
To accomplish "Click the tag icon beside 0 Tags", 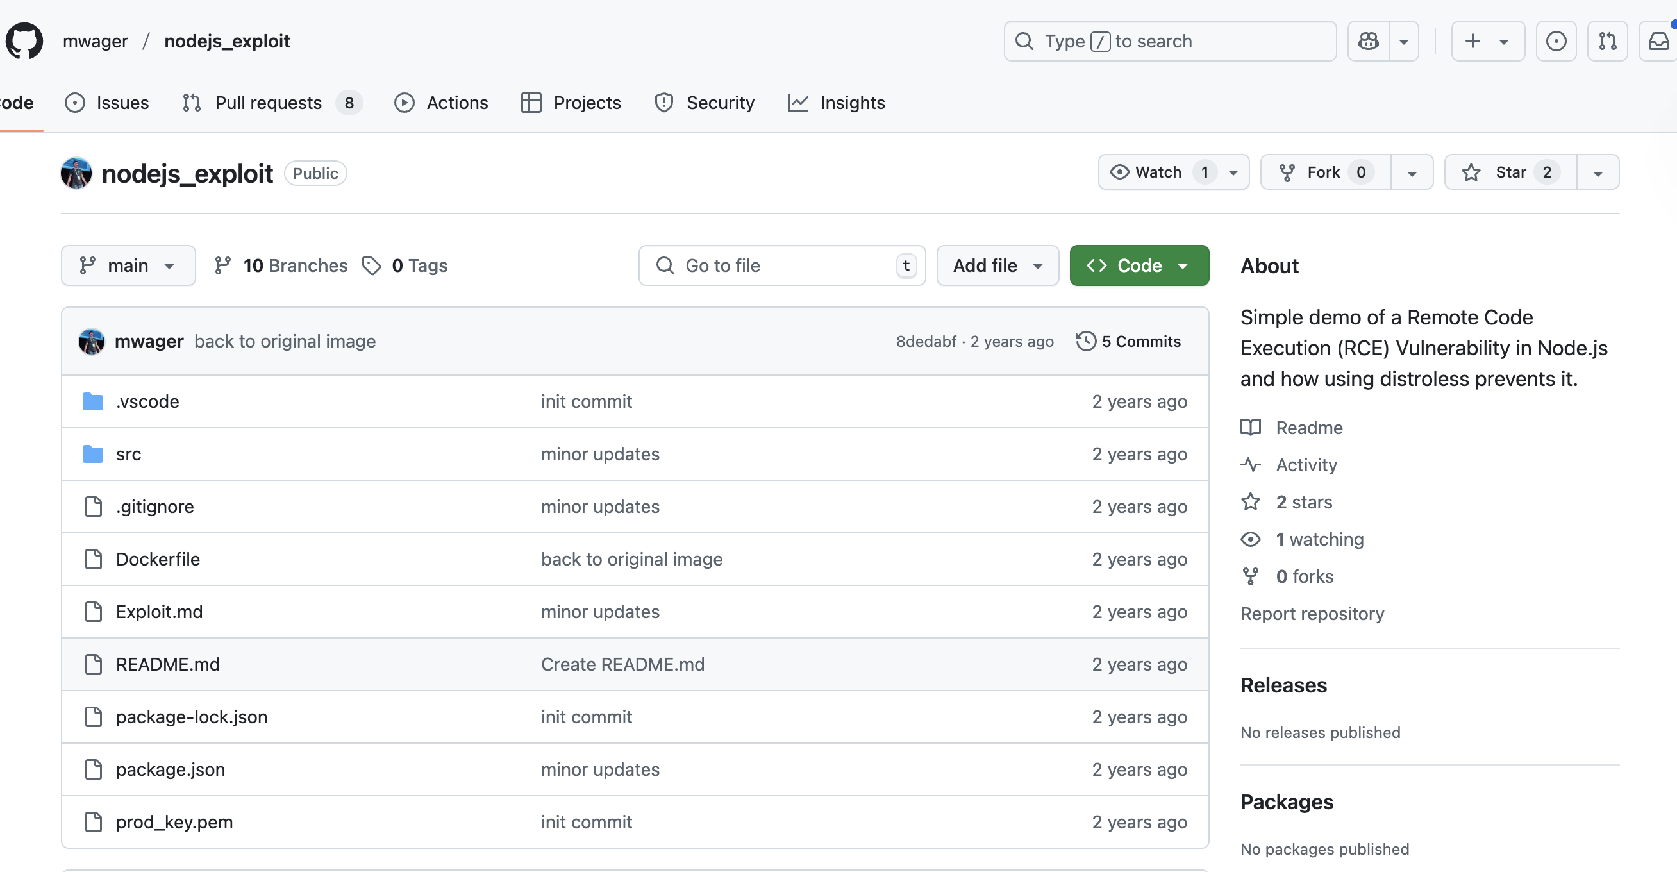I will tap(372, 265).
